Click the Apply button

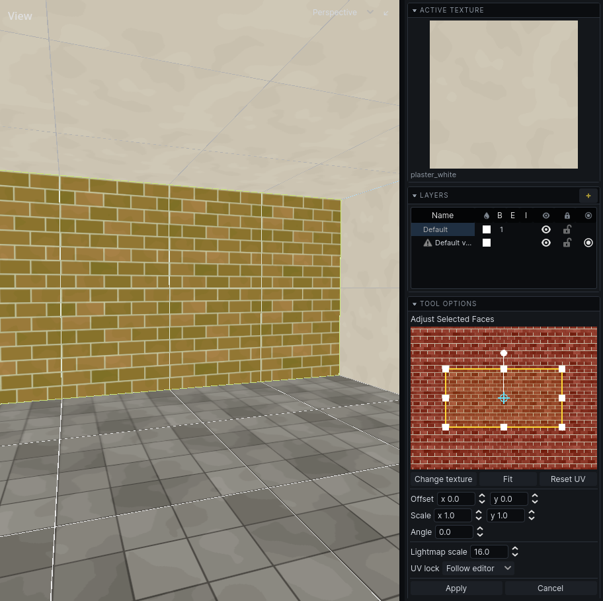[456, 588]
